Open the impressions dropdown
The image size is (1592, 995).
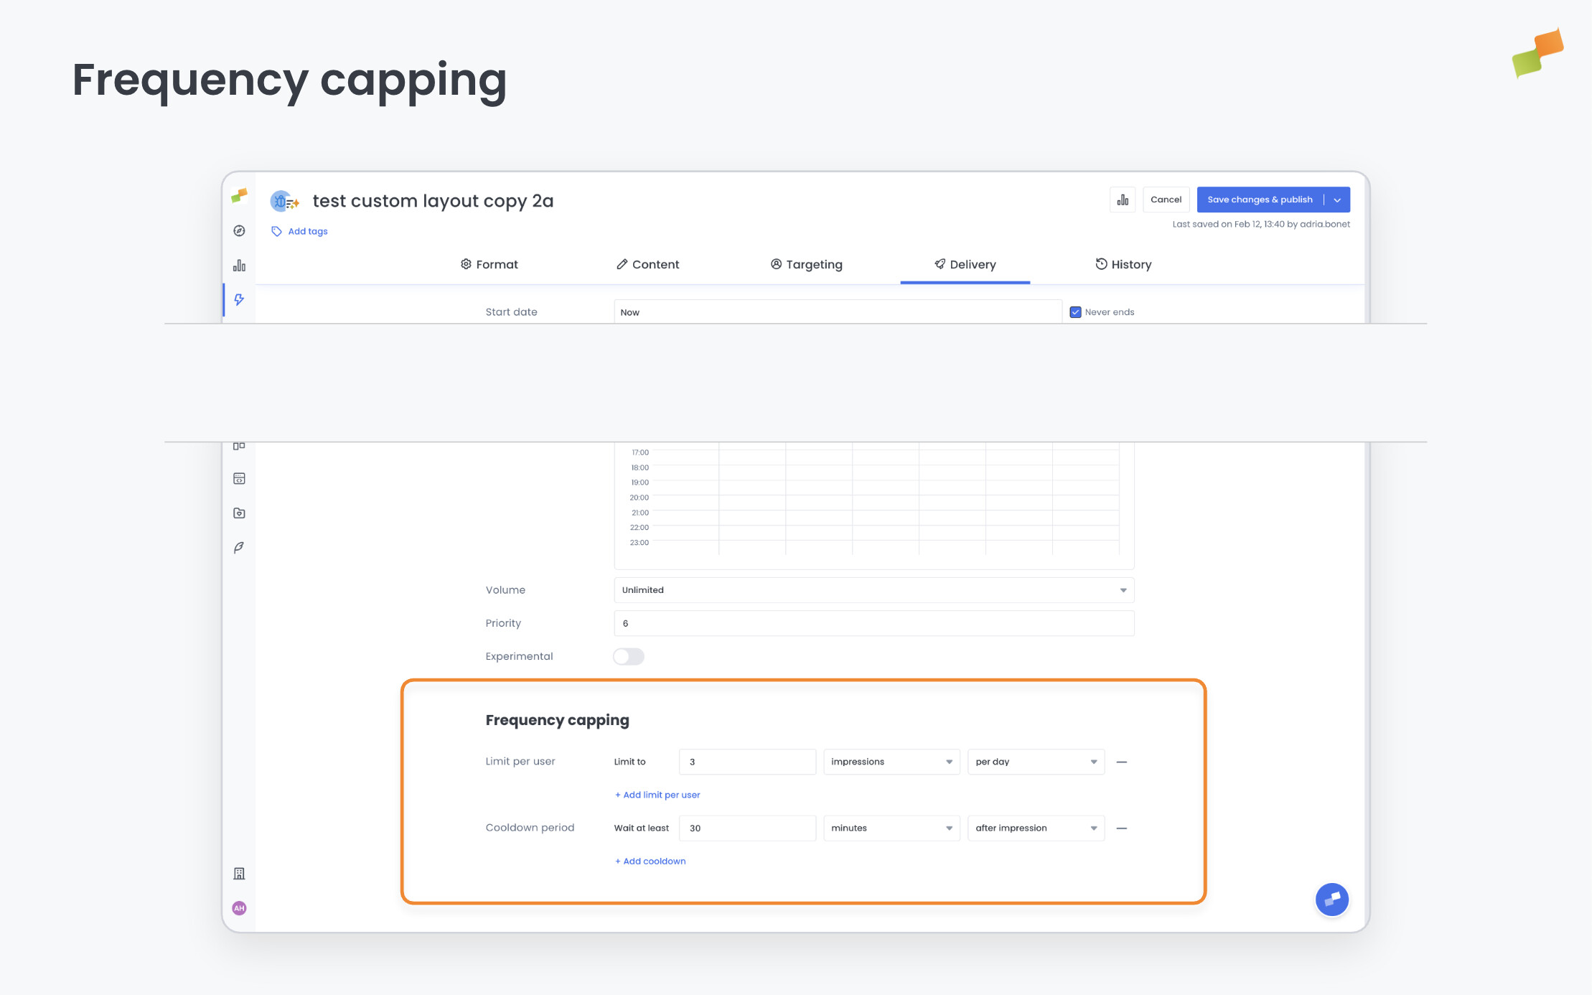pos(891,762)
